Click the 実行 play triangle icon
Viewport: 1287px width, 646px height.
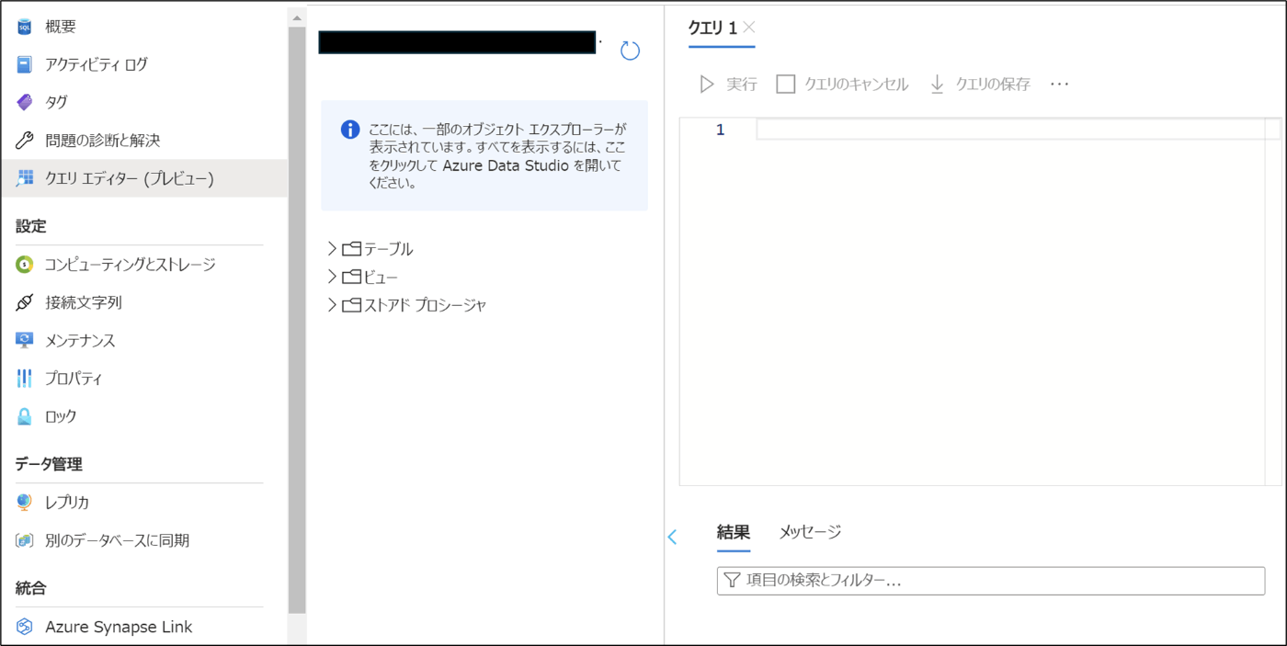pyautogui.click(x=707, y=85)
